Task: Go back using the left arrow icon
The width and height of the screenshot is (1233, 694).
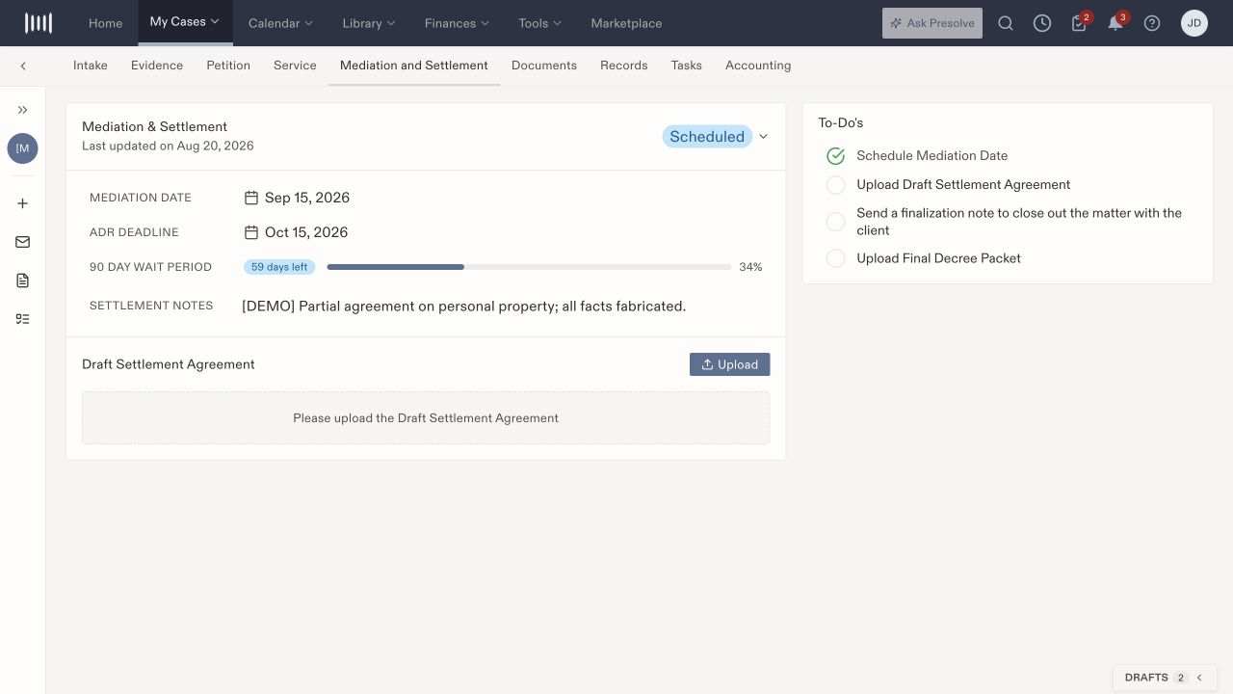Action: tap(23, 66)
